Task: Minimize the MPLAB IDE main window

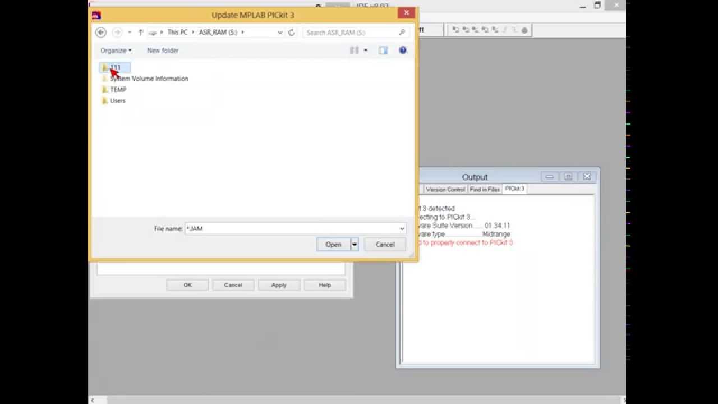Action: tap(583, 6)
